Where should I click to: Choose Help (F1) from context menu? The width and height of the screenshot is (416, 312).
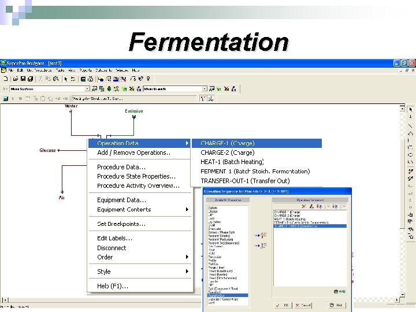[113, 286]
